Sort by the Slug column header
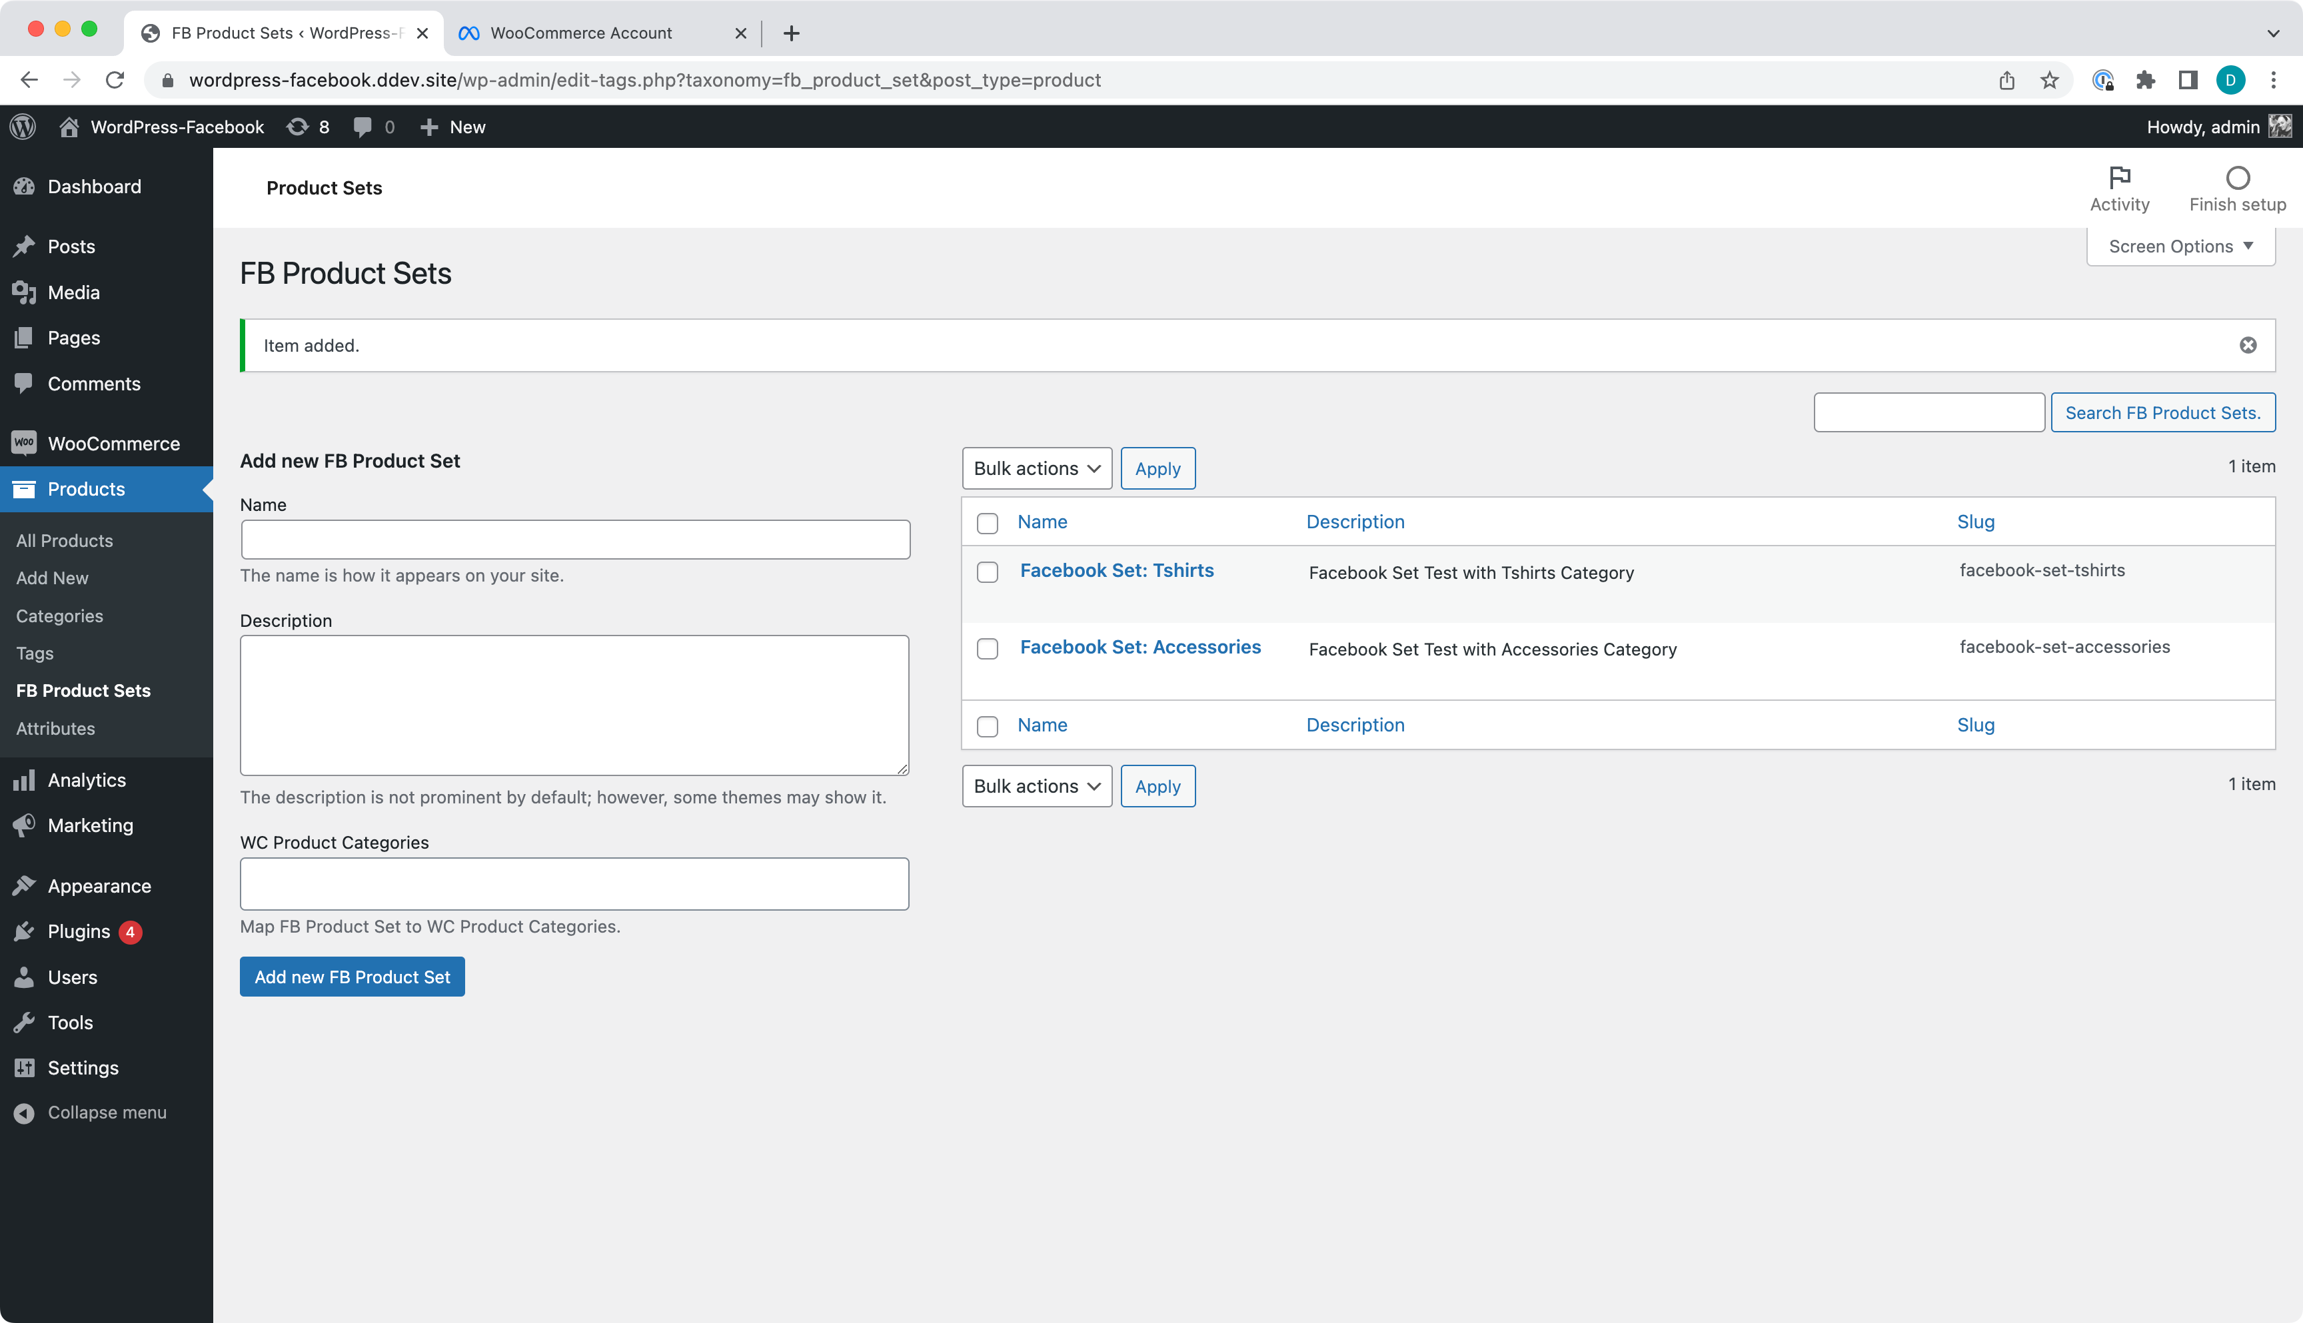The height and width of the screenshot is (1323, 2303). 1976,522
